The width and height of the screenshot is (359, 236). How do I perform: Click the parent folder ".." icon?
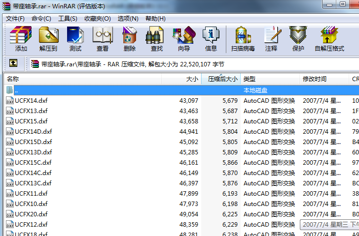click(x=9, y=90)
